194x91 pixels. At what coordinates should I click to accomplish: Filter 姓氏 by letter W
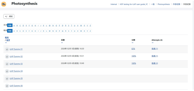81,31
